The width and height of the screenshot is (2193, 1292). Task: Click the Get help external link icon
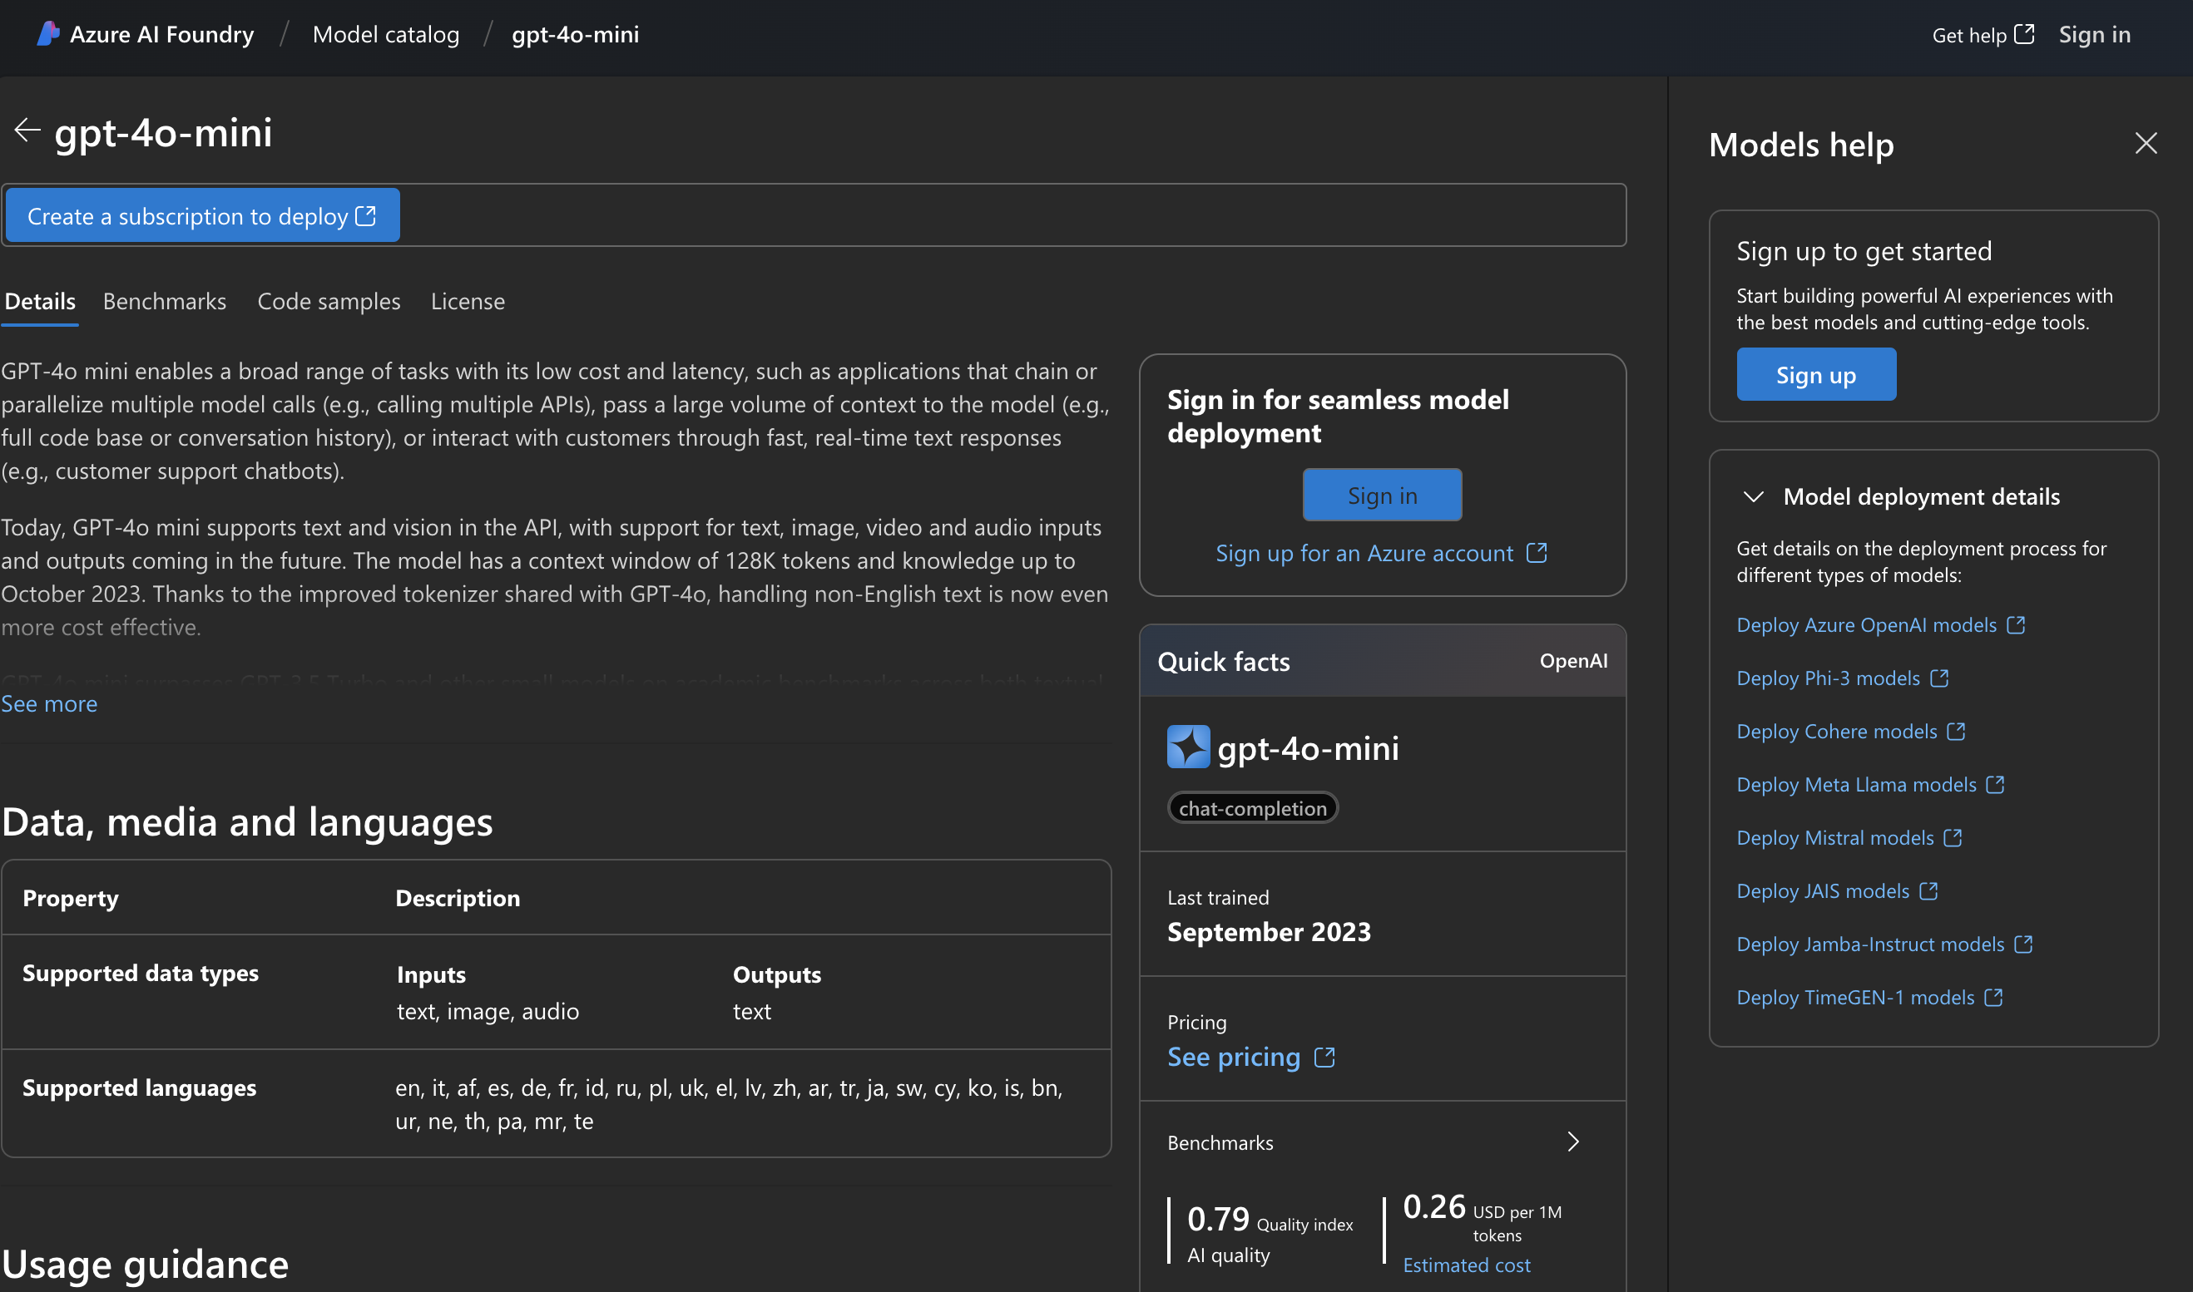[2024, 34]
